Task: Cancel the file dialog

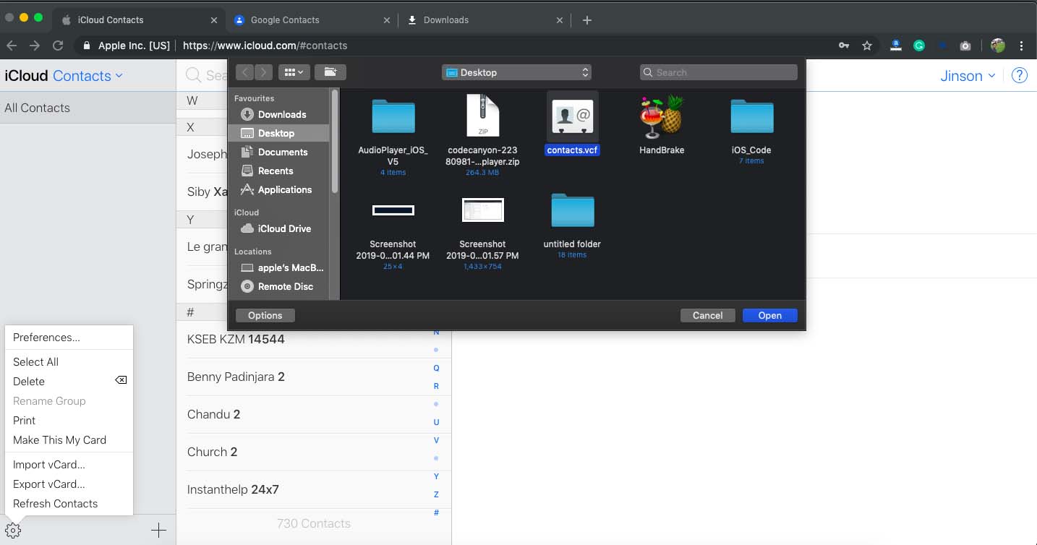Action: tap(707, 315)
